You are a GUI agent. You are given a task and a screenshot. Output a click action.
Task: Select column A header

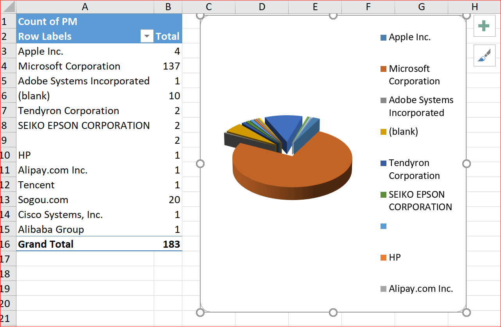85,7
